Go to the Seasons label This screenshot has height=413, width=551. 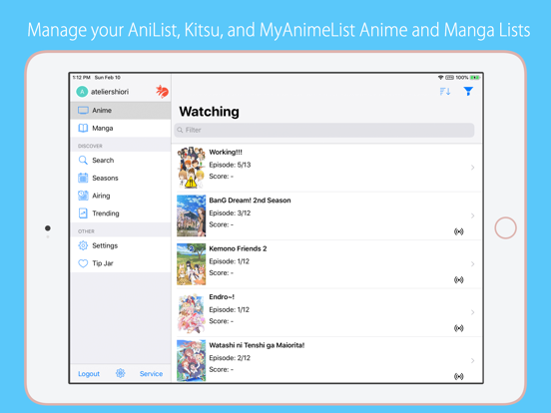(x=105, y=178)
